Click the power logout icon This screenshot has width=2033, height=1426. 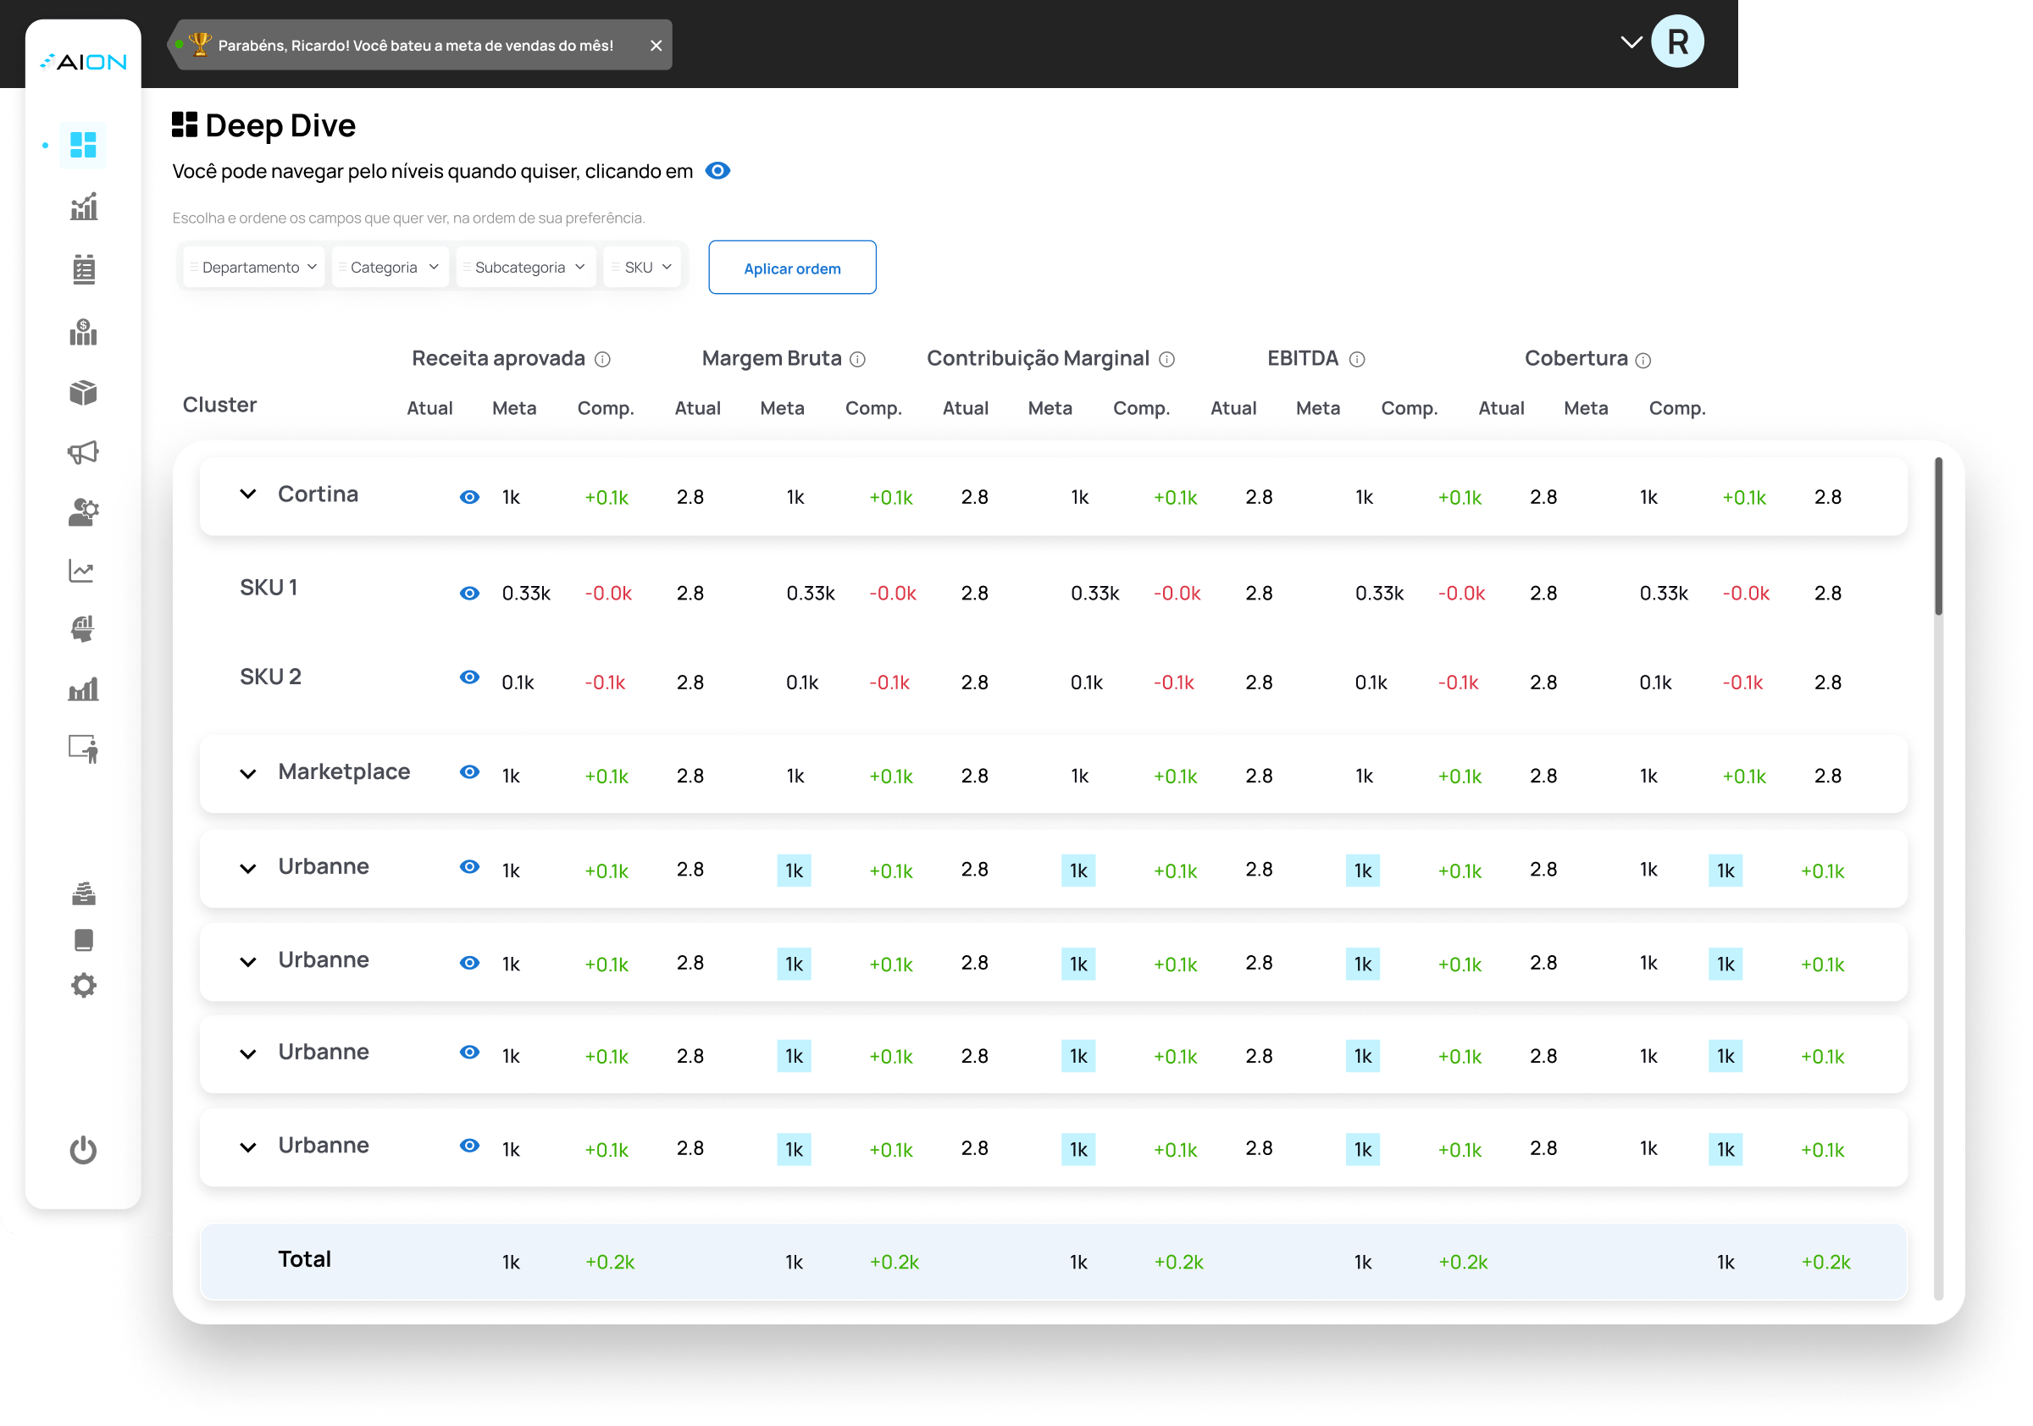(82, 1150)
